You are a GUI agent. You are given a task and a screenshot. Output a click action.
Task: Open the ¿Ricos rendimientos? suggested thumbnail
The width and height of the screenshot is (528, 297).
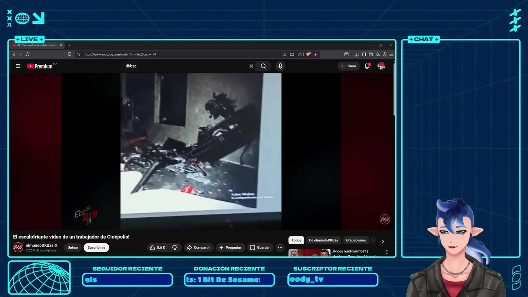(309, 252)
